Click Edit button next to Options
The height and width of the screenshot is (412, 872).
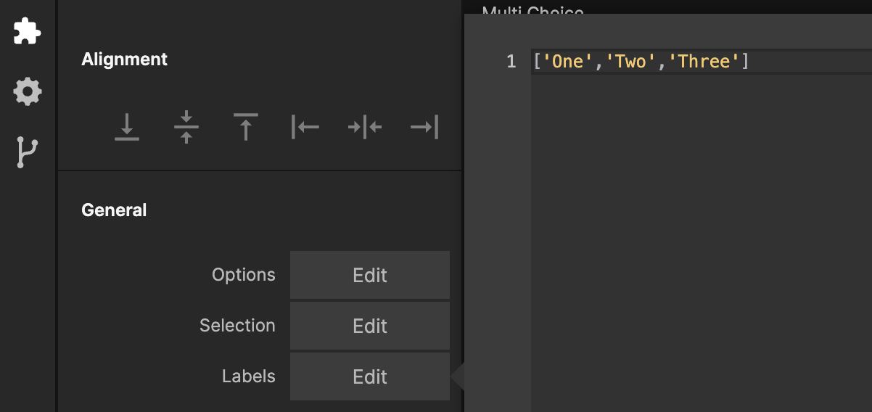370,275
